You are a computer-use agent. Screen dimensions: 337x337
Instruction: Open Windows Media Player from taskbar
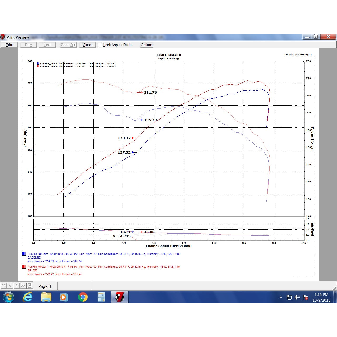tap(63, 297)
